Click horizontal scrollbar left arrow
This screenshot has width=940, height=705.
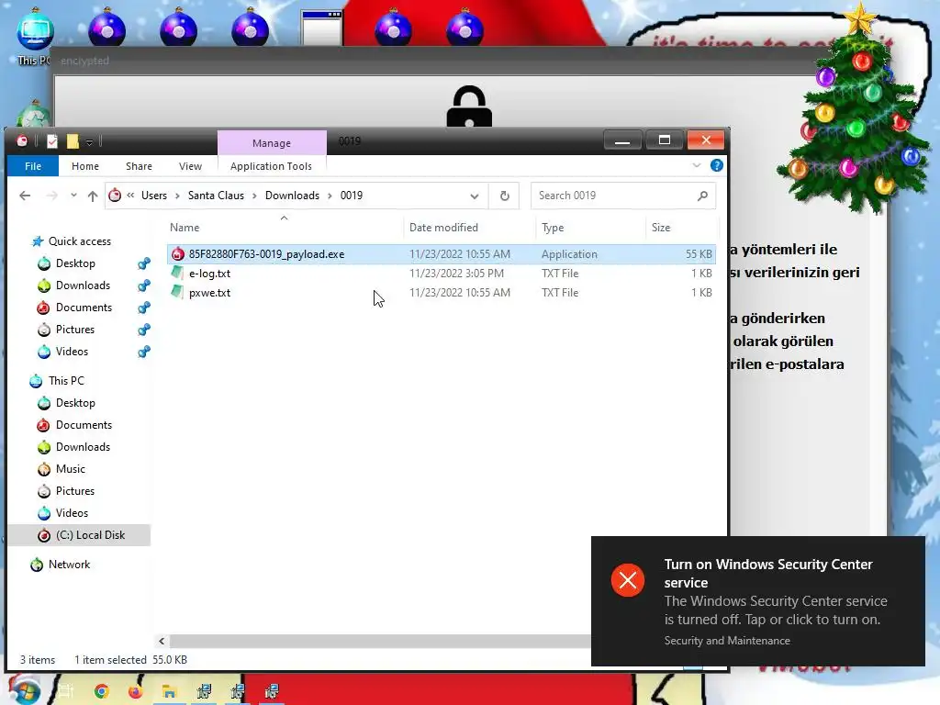click(x=162, y=642)
